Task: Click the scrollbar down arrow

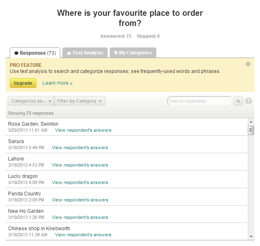Action: (x=251, y=237)
